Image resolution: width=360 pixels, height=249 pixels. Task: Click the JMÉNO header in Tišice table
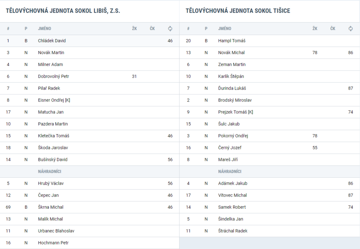pos(225,29)
